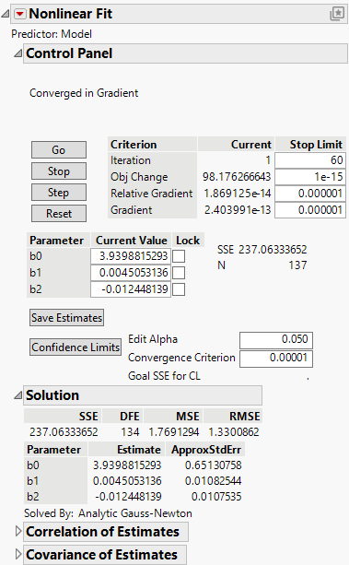The image size is (349, 565).
Task: Collapse the Nonlinear Fit outline triangle
Action: 6,14
